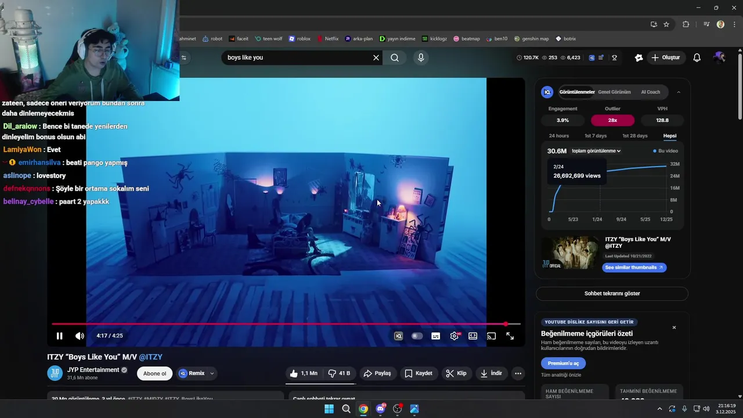This screenshot has height=418, width=743.
Task: Toggle subtitles/captions in player
Action: (x=436, y=336)
